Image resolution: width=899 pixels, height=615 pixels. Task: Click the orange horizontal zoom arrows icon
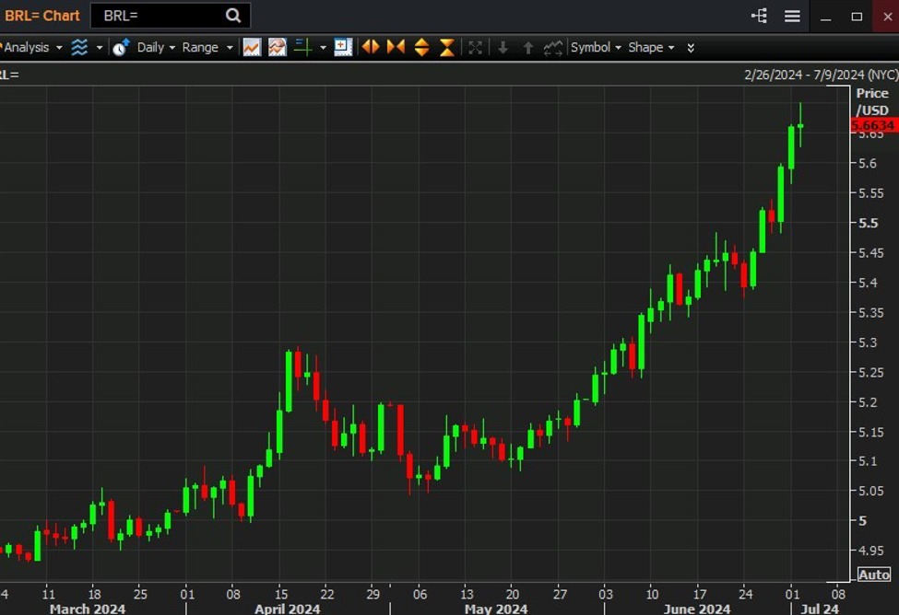tap(370, 47)
